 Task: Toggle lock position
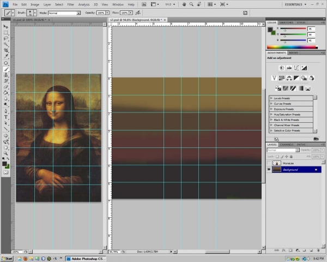(287, 157)
